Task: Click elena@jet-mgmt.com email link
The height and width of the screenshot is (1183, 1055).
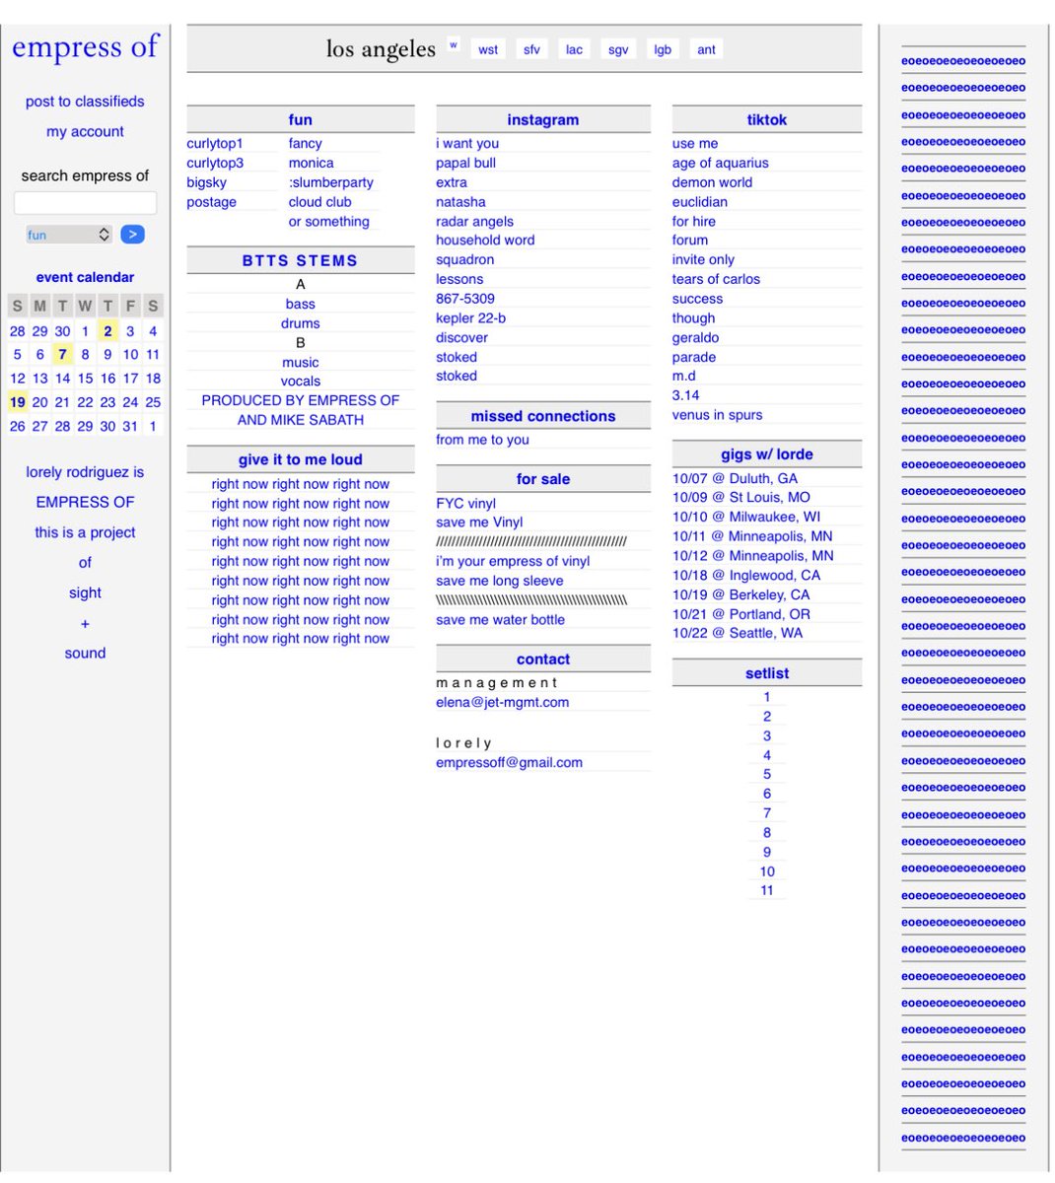Action: (x=503, y=703)
